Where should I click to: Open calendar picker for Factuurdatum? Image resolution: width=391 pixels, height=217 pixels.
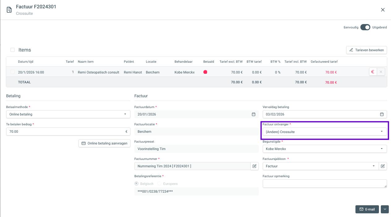coord(253,114)
